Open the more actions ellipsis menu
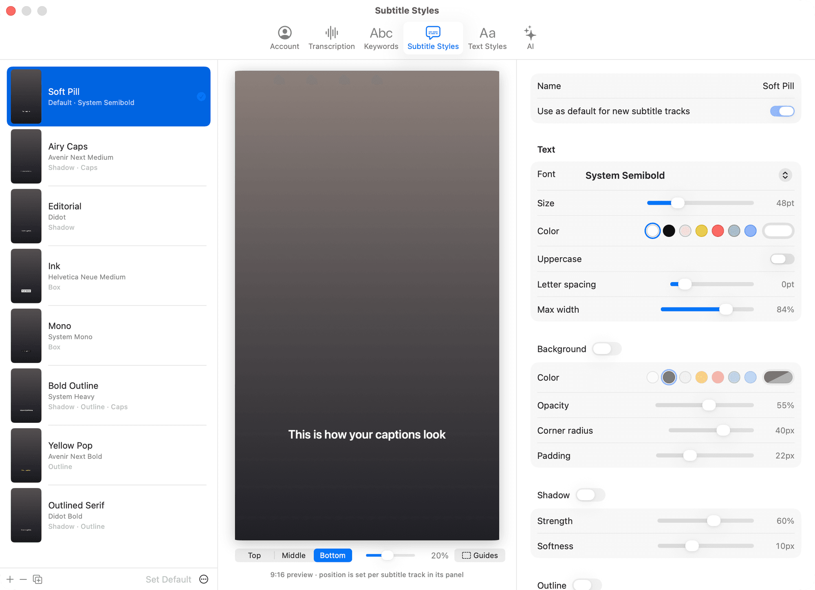 (x=204, y=579)
